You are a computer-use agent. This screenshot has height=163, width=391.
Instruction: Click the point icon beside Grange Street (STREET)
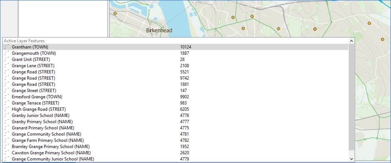[x=7, y=90]
